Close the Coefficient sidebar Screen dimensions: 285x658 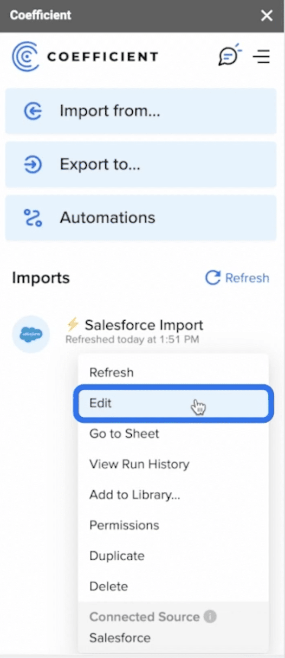pyautogui.click(x=267, y=16)
